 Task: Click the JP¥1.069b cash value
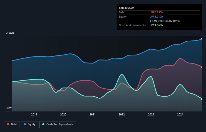[156, 25]
